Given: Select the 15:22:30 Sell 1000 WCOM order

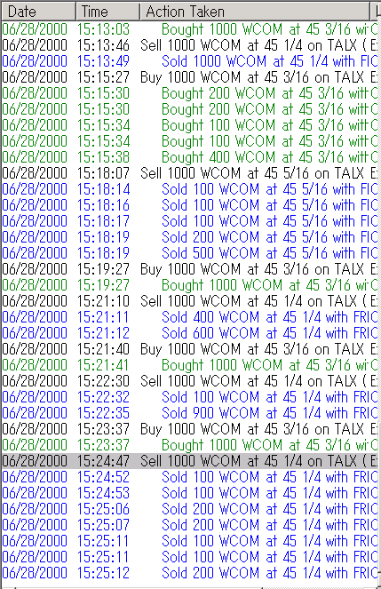Looking at the screenshot, I should pyautogui.click(x=190, y=381).
